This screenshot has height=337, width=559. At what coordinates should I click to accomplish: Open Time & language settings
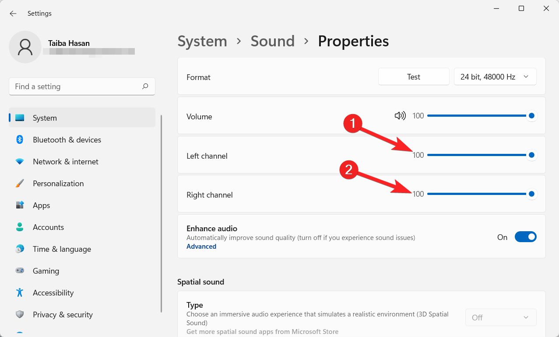pyautogui.click(x=82, y=249)
